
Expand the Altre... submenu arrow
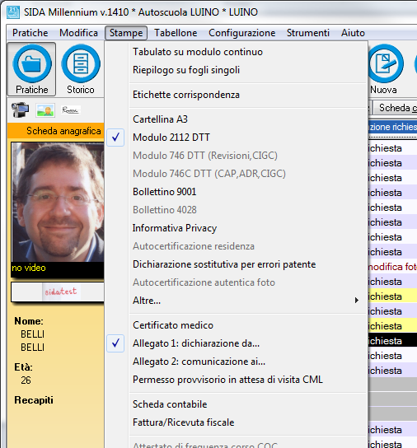pos(356,301)
